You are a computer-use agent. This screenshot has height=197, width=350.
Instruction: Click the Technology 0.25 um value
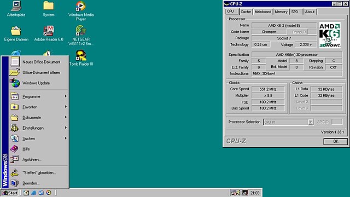[x=261, y=44]
